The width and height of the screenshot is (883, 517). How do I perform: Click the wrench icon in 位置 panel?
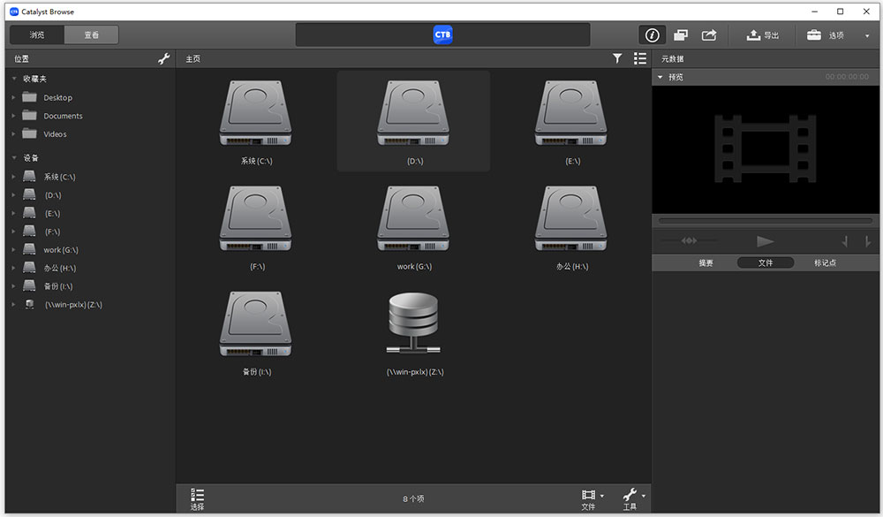click(x=164, y=58)
